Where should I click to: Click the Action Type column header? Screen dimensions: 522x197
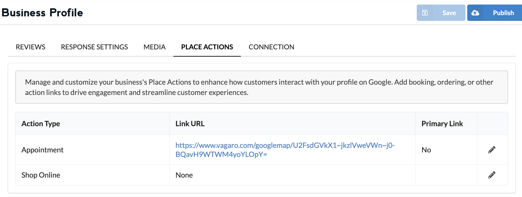(x=41, y=124)
